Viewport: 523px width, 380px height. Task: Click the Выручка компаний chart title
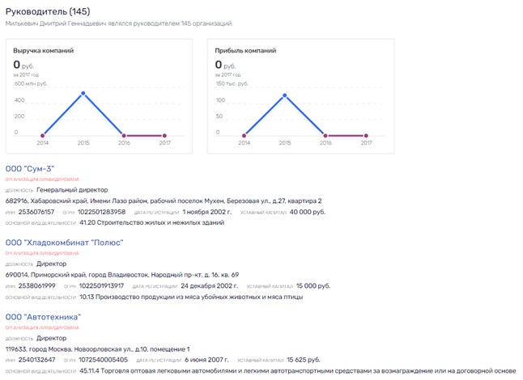point(44,51)
